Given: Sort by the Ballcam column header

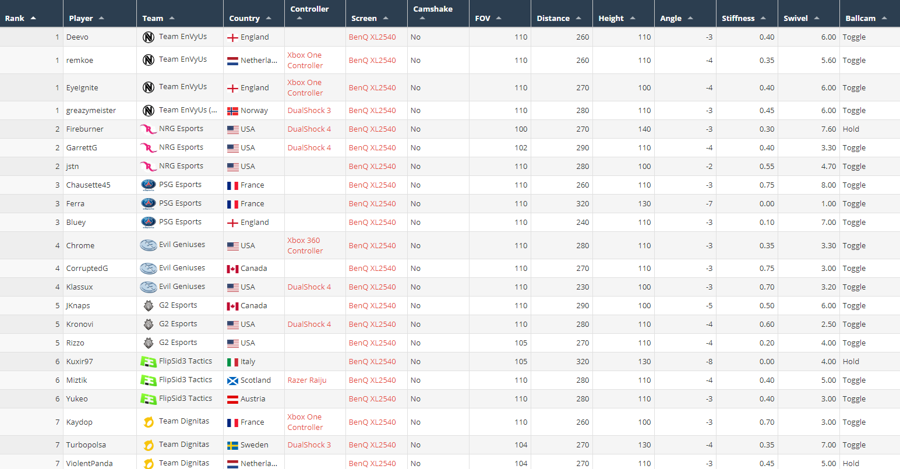Looking at the screenshot, I should [860, 19].
